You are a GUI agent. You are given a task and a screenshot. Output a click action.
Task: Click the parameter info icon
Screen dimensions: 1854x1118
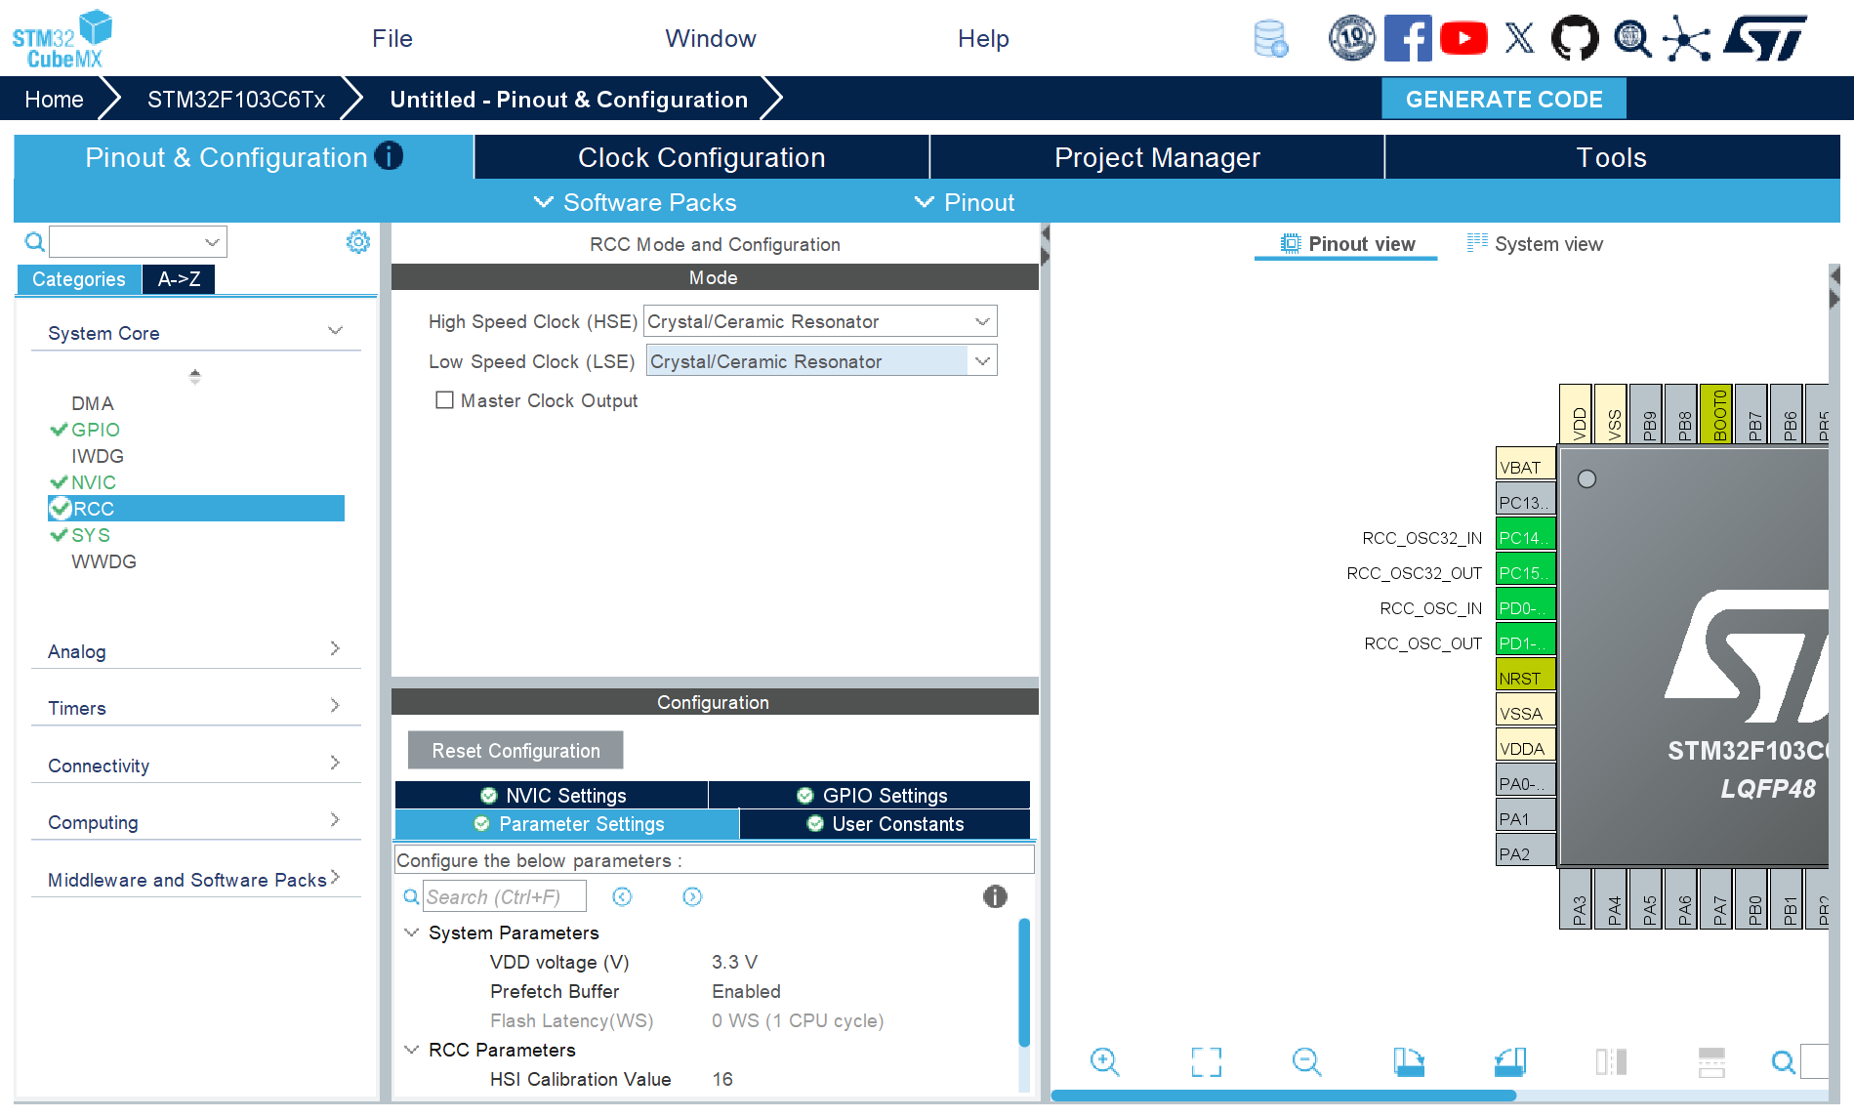995,896
